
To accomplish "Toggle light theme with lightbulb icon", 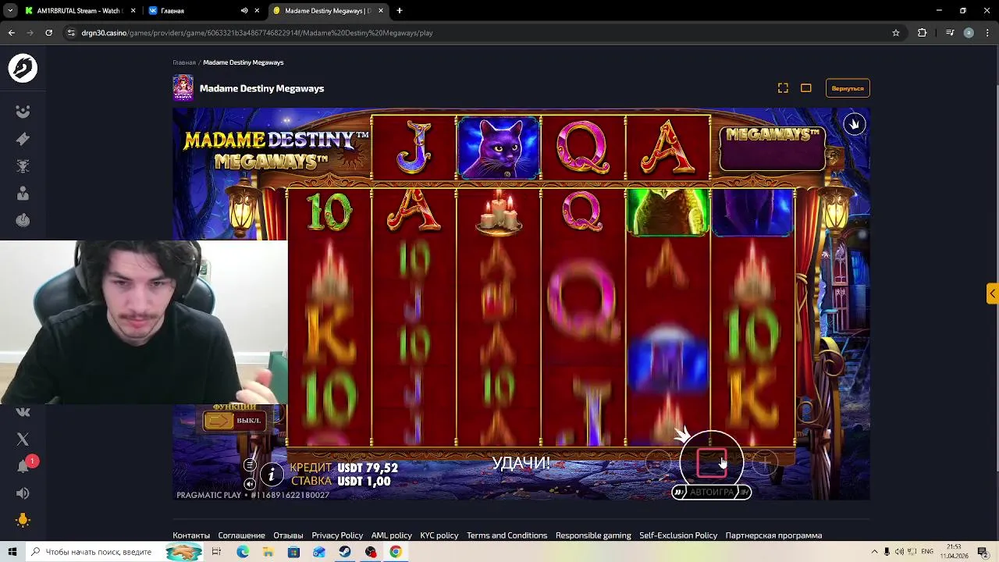I will click(23, 521).
